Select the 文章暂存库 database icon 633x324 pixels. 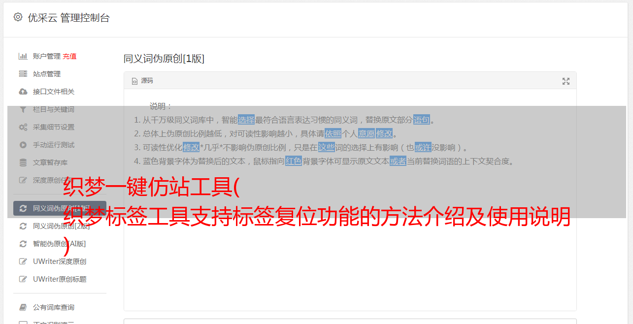click(23, 162)
